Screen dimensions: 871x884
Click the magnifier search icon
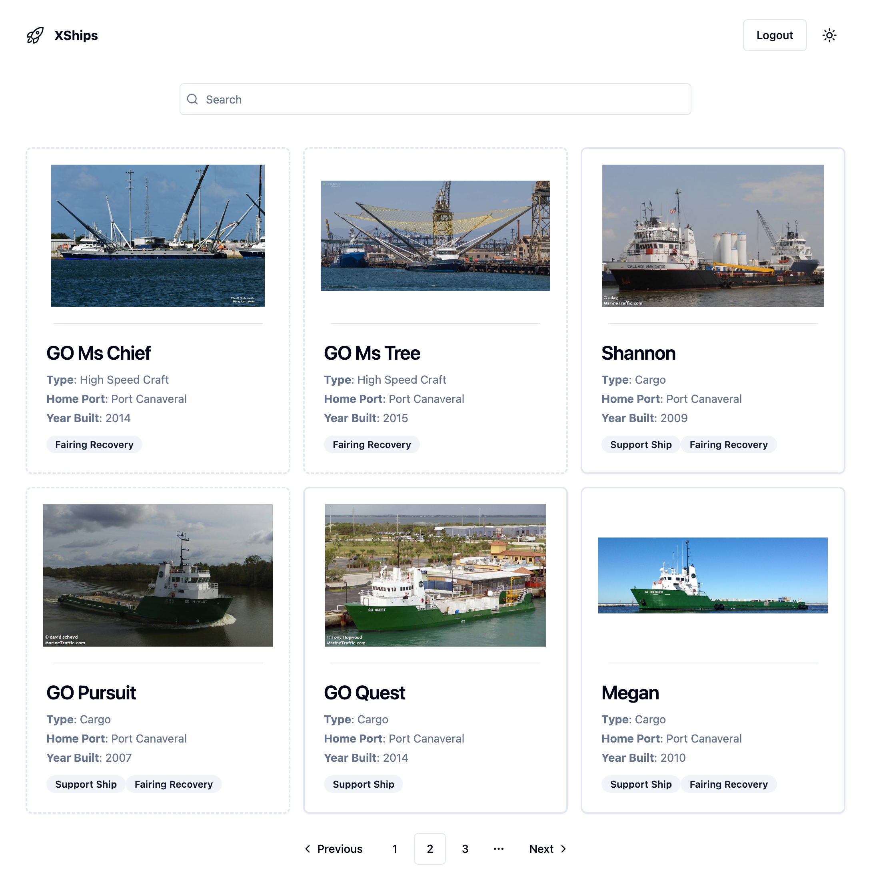click(193, 99)
